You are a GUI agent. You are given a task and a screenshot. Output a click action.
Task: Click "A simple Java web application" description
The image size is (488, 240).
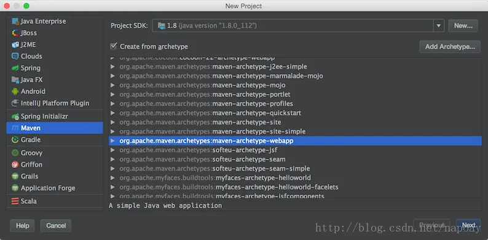165,206
